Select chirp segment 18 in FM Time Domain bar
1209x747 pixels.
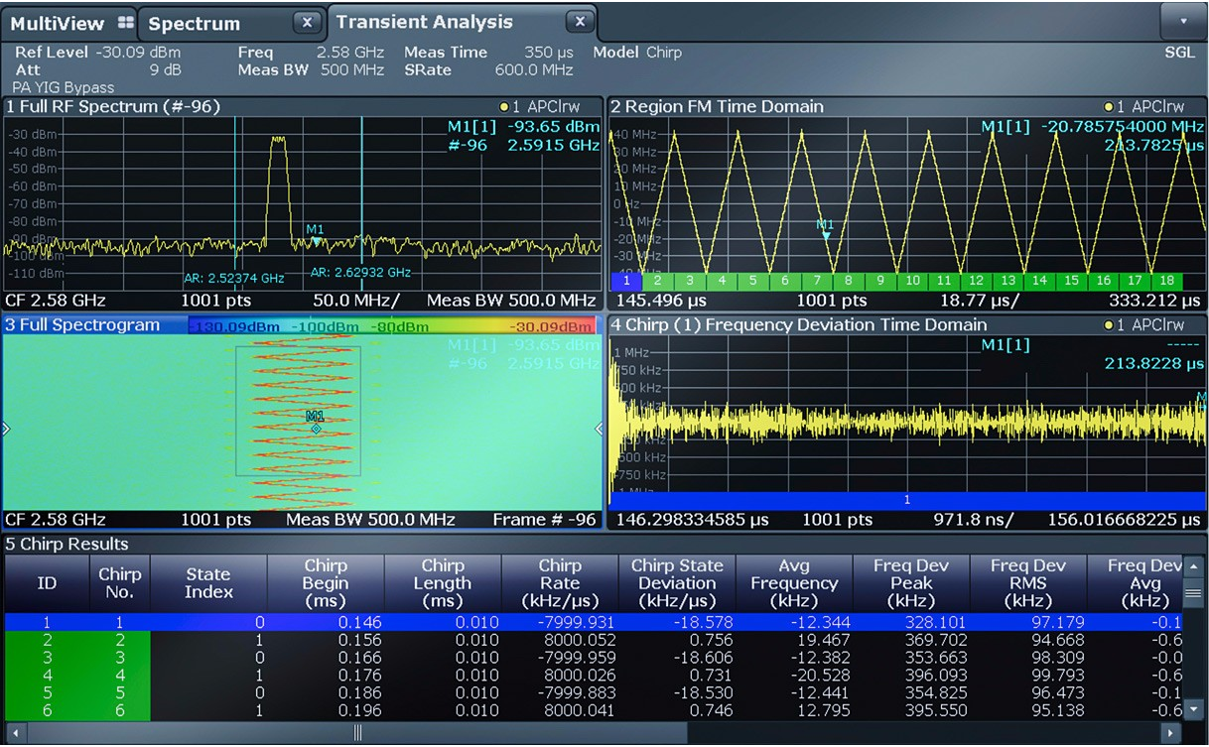[x=1167, y=281]
